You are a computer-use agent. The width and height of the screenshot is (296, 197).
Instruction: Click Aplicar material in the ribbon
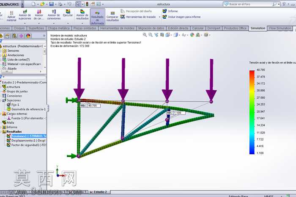click(x=11, y=16)
